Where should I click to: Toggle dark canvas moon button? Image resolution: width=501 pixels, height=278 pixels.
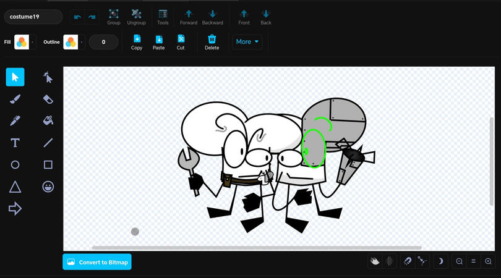pyautogui.click(x=440, y=261)
